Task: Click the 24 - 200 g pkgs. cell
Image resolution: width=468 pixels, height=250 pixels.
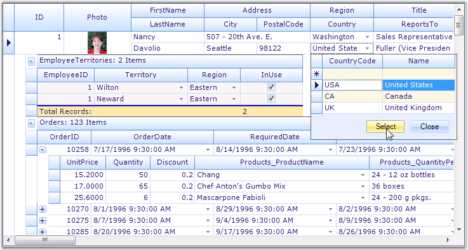Action: click(x=411, y=197)
